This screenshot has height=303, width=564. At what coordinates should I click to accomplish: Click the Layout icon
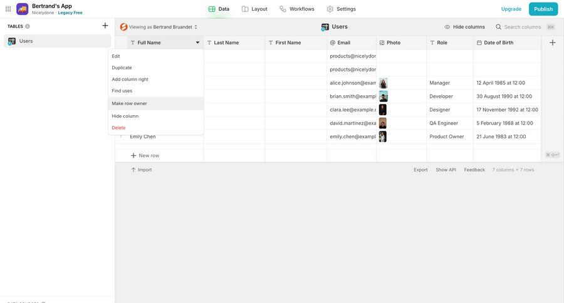(245, 9)
